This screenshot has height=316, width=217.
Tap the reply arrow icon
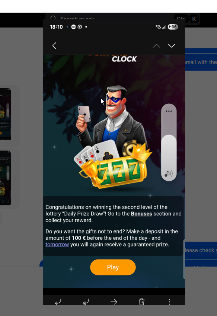[x=58, y=302]
